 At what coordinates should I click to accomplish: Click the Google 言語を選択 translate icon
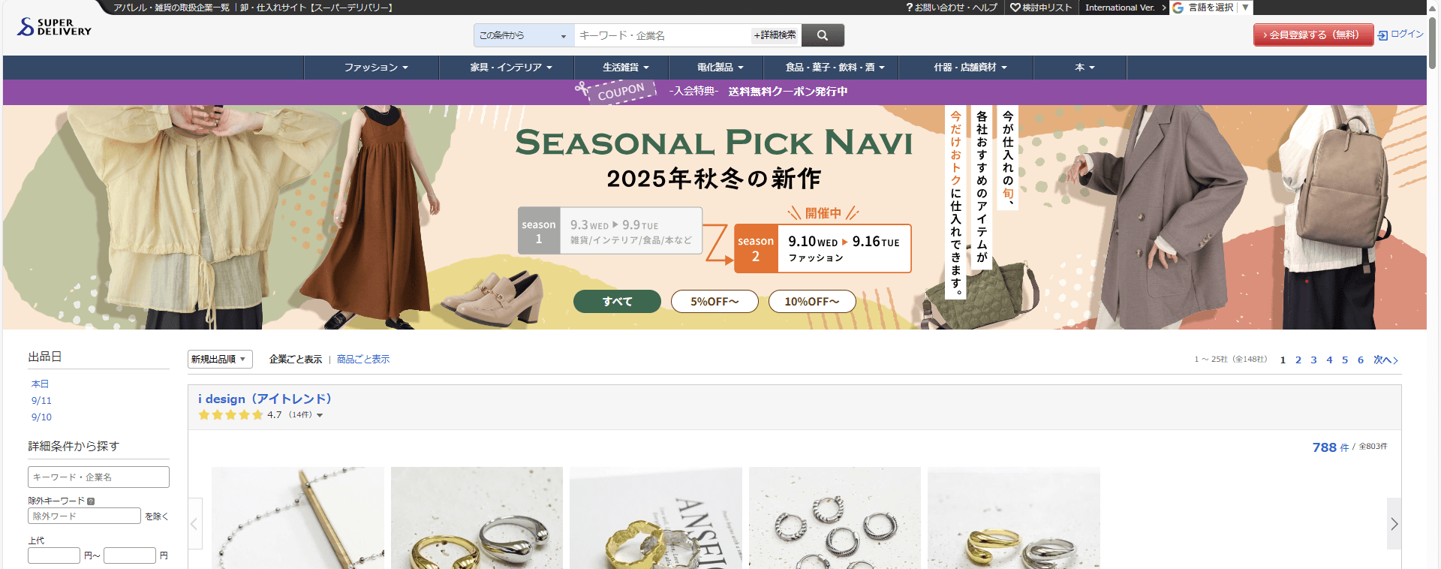coord(1178,8)
